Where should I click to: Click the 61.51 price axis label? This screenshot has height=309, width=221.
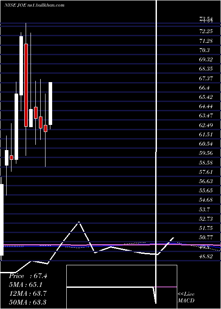coord(206,134)
